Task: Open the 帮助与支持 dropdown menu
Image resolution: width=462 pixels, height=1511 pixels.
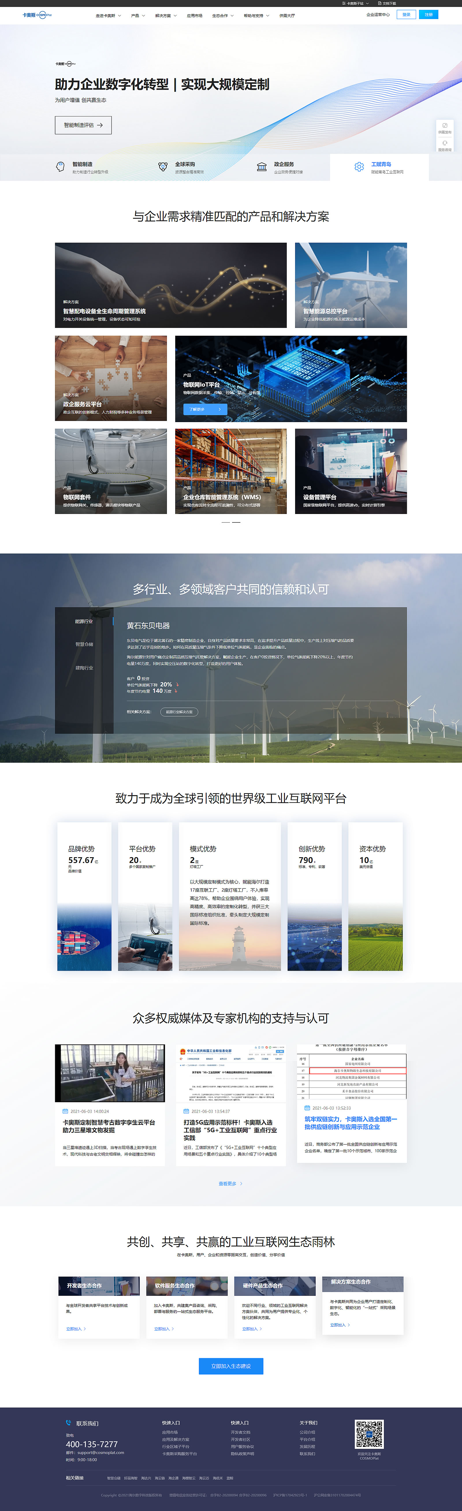Action: coord(256,16)
